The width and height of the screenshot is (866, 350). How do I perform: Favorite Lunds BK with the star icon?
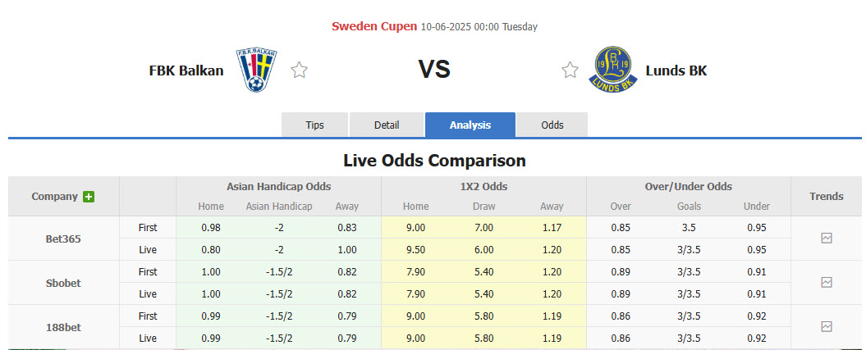[x=570, y=70]
